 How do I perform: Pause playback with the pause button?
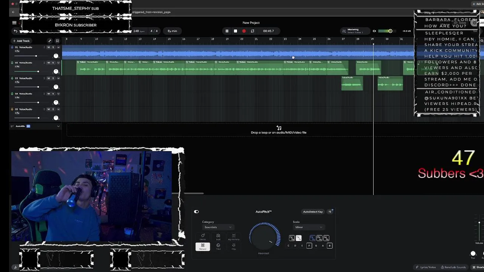click(x=227, y=31)
